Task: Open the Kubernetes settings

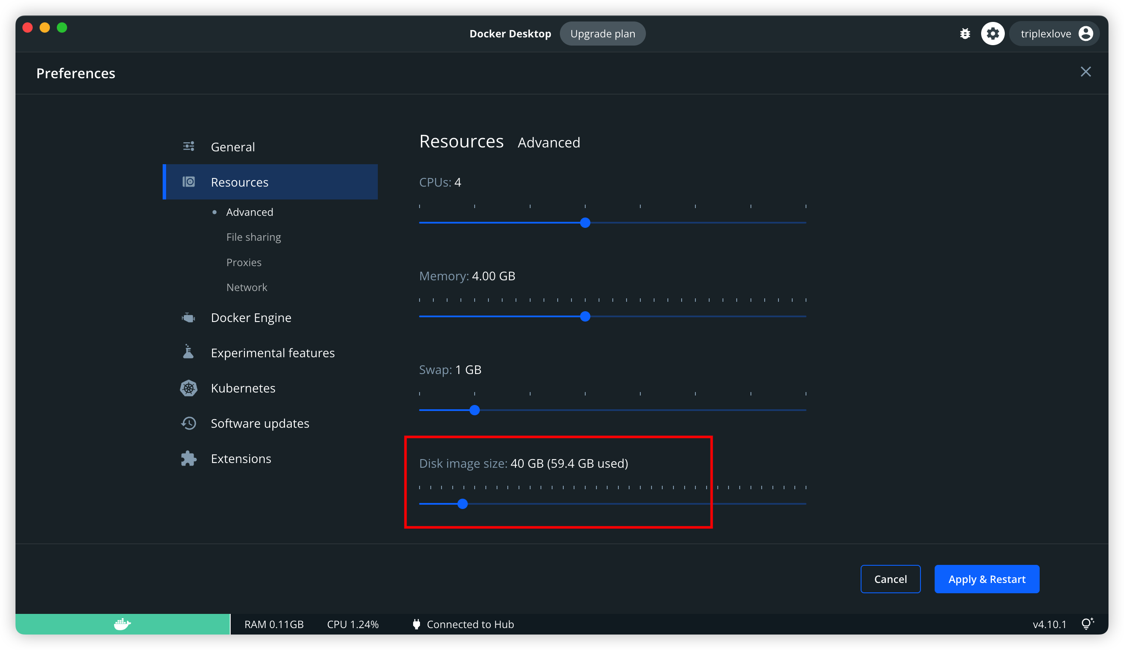Action: (x=270, y=388)
